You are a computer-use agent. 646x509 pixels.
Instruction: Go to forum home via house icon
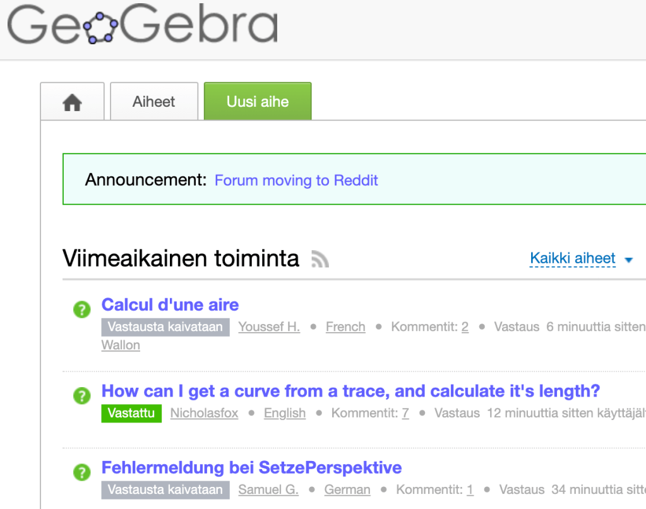click(x=73, y=102)
